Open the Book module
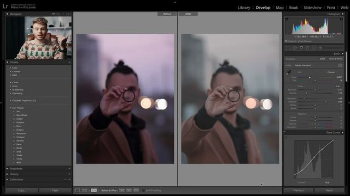The image size is (350, 196). [x=294, y=8]
